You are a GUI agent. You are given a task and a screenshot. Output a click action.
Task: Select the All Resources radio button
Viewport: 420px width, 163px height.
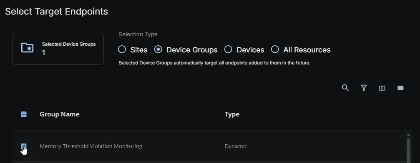coord(275,49)
